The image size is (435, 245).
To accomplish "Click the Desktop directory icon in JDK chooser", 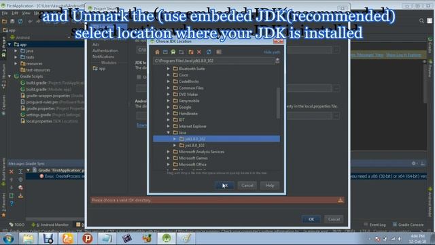I will pyautogui.click(x=165, y=52).
